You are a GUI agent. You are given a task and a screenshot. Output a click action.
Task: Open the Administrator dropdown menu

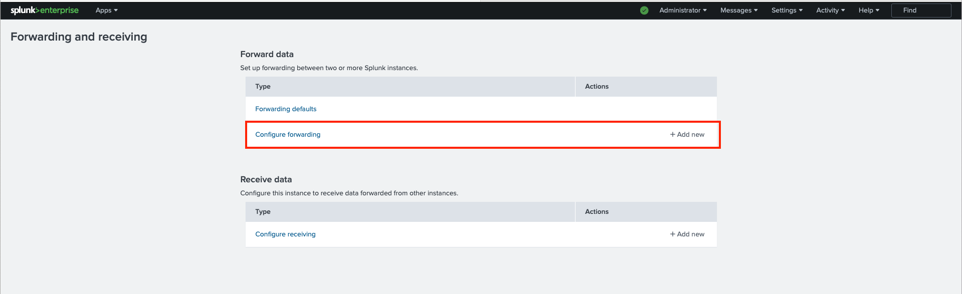pyautogui.click(x=683, y=10)
